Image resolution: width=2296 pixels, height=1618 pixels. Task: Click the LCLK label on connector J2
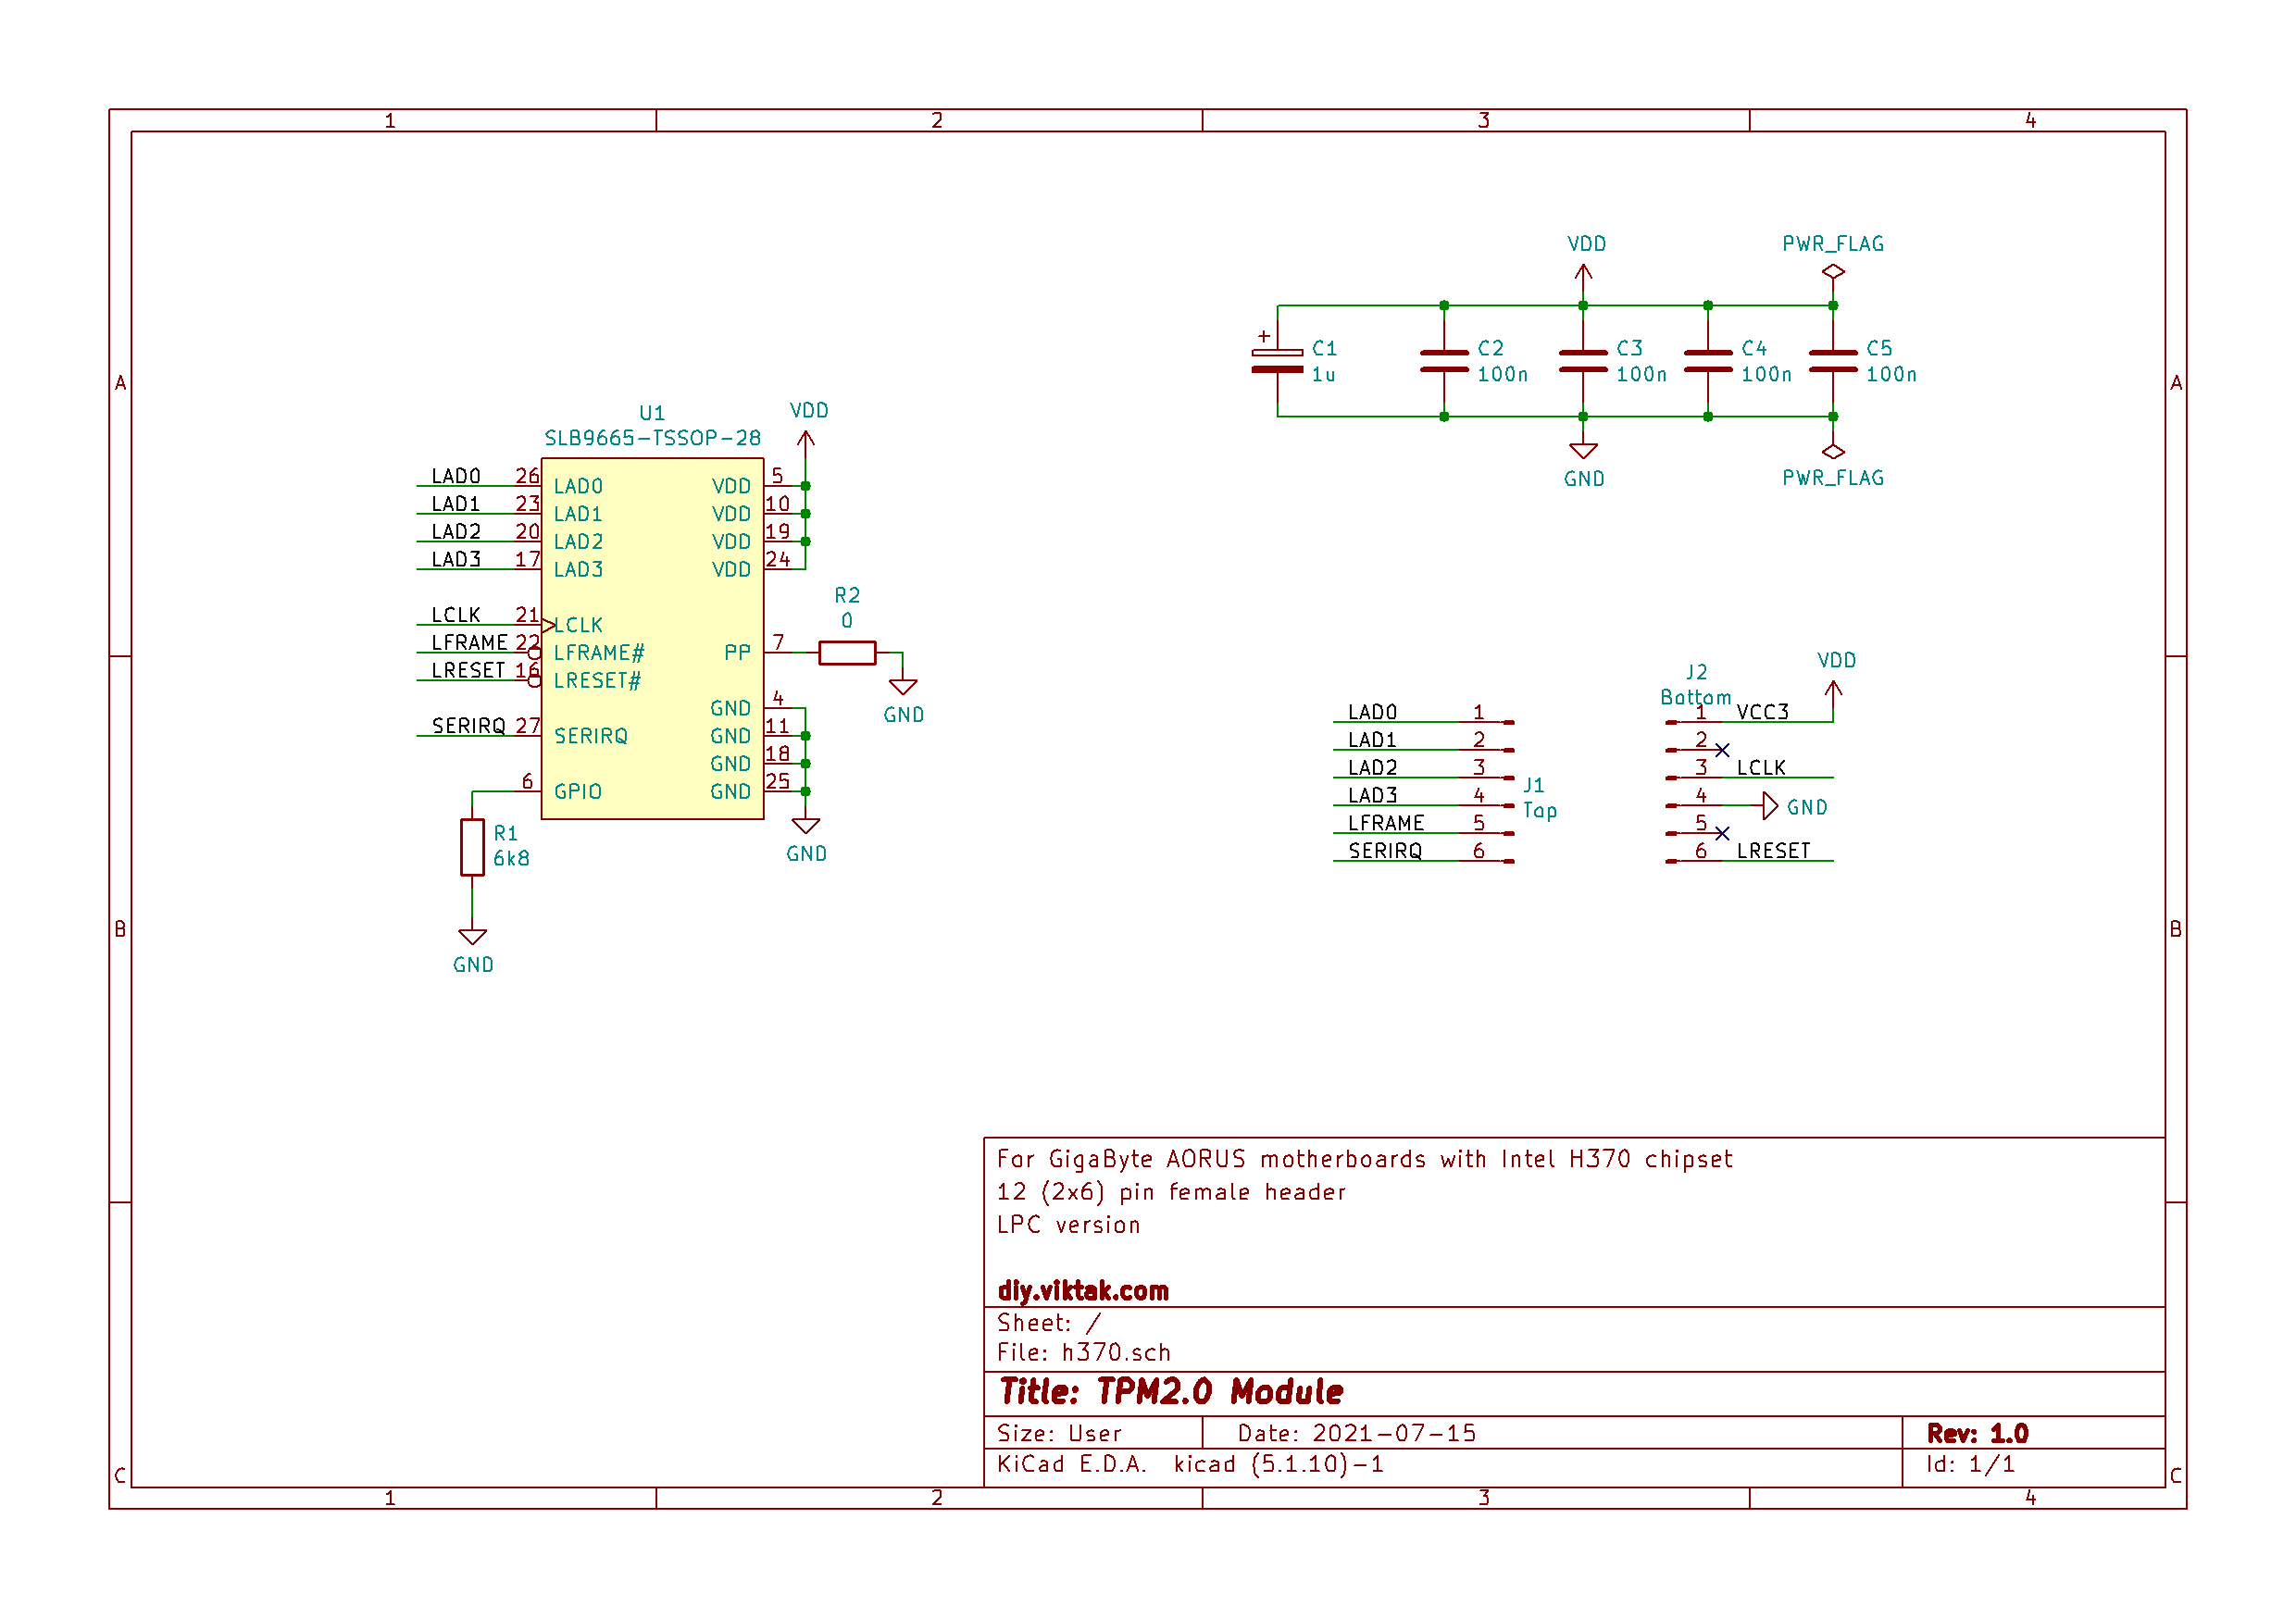pyautogui.click(x=1760, y=768)
